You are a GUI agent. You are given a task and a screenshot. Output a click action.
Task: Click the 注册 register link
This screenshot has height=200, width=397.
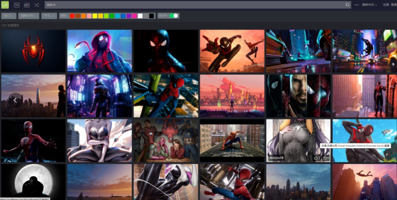coord(386,5)
